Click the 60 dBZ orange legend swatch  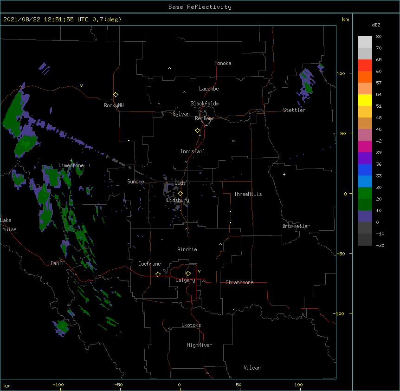click(x=365, y=77)
